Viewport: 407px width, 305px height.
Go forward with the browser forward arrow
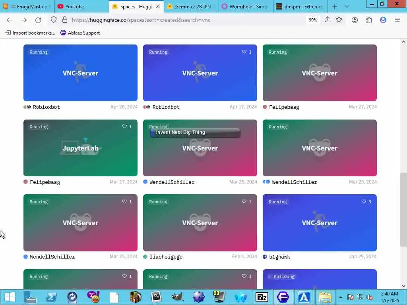click(x=24, y=20)
